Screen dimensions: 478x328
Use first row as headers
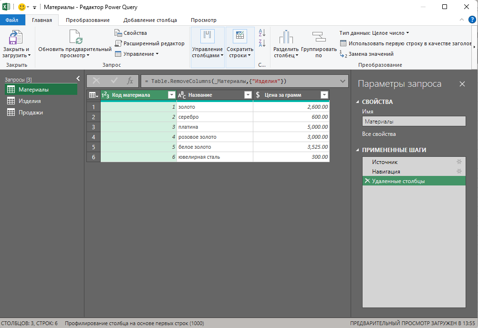coord(406,43)
